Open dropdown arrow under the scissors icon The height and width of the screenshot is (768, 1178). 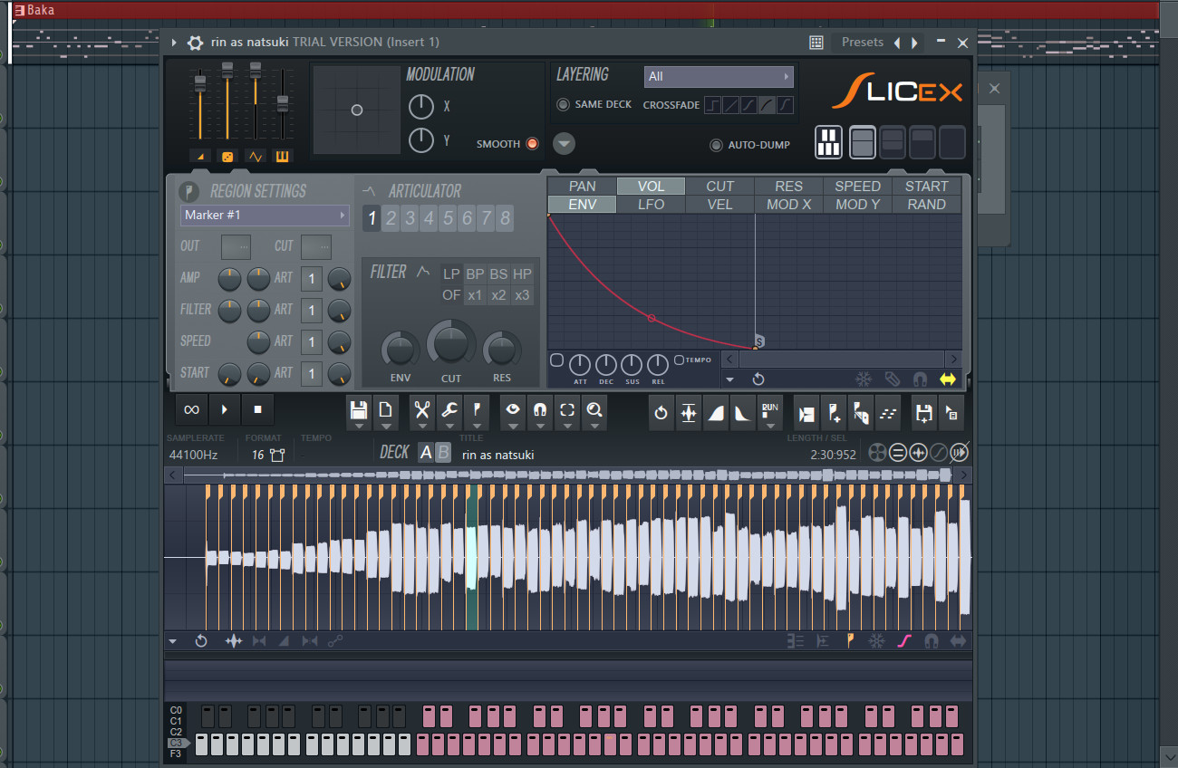click(422, 426)
